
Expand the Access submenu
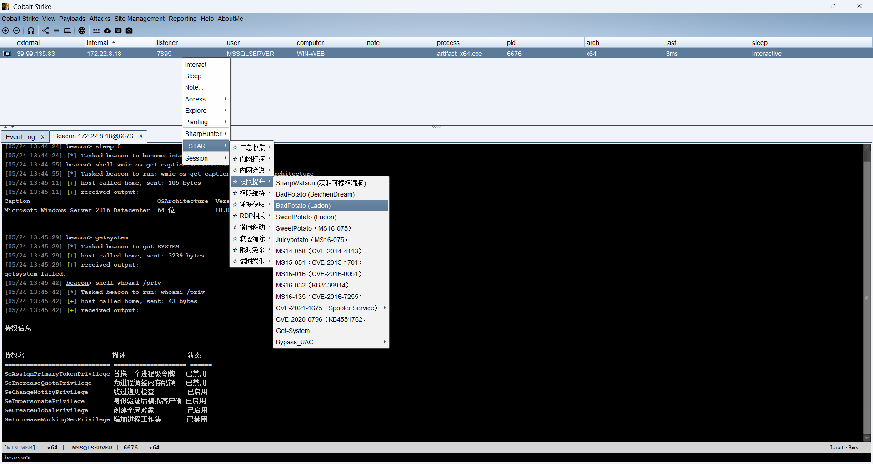206,99
